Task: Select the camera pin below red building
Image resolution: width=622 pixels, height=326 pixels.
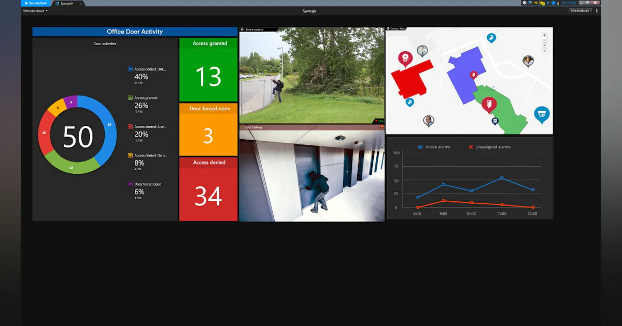Action: tap(409, 102)
